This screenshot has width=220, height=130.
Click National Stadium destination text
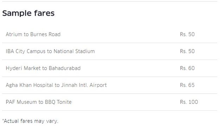[74, 51]
